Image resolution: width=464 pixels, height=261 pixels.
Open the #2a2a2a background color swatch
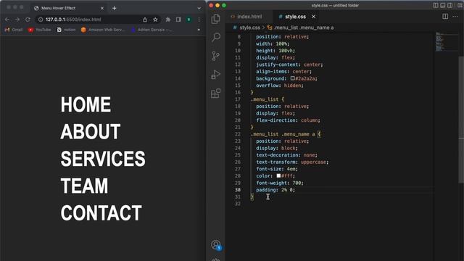(x=292, y=78)
